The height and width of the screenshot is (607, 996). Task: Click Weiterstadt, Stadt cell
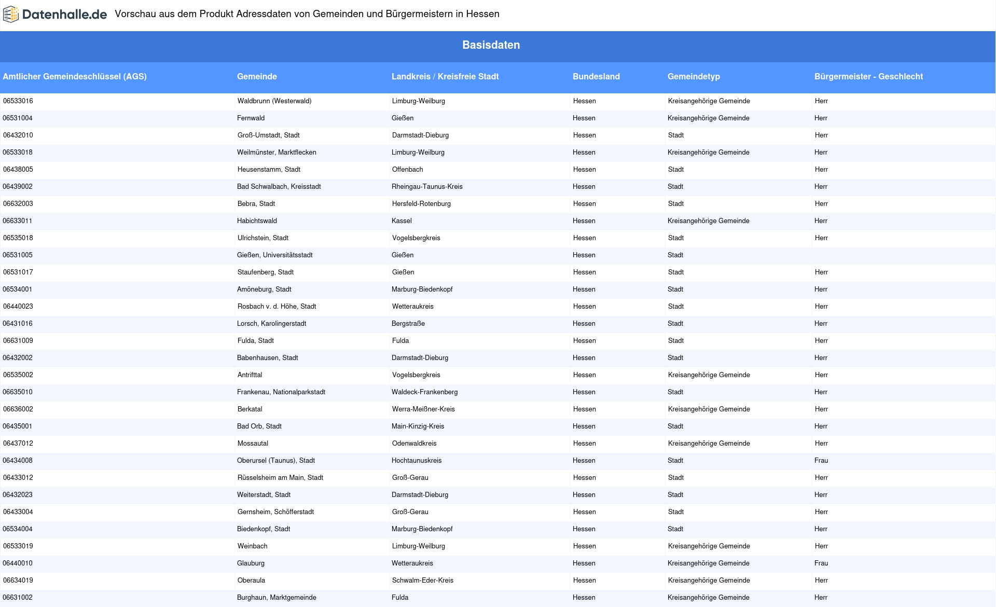coord(264,495)
